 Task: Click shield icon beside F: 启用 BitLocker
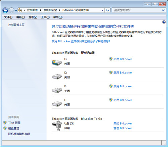pyautogui.click(x=111, y=100)
